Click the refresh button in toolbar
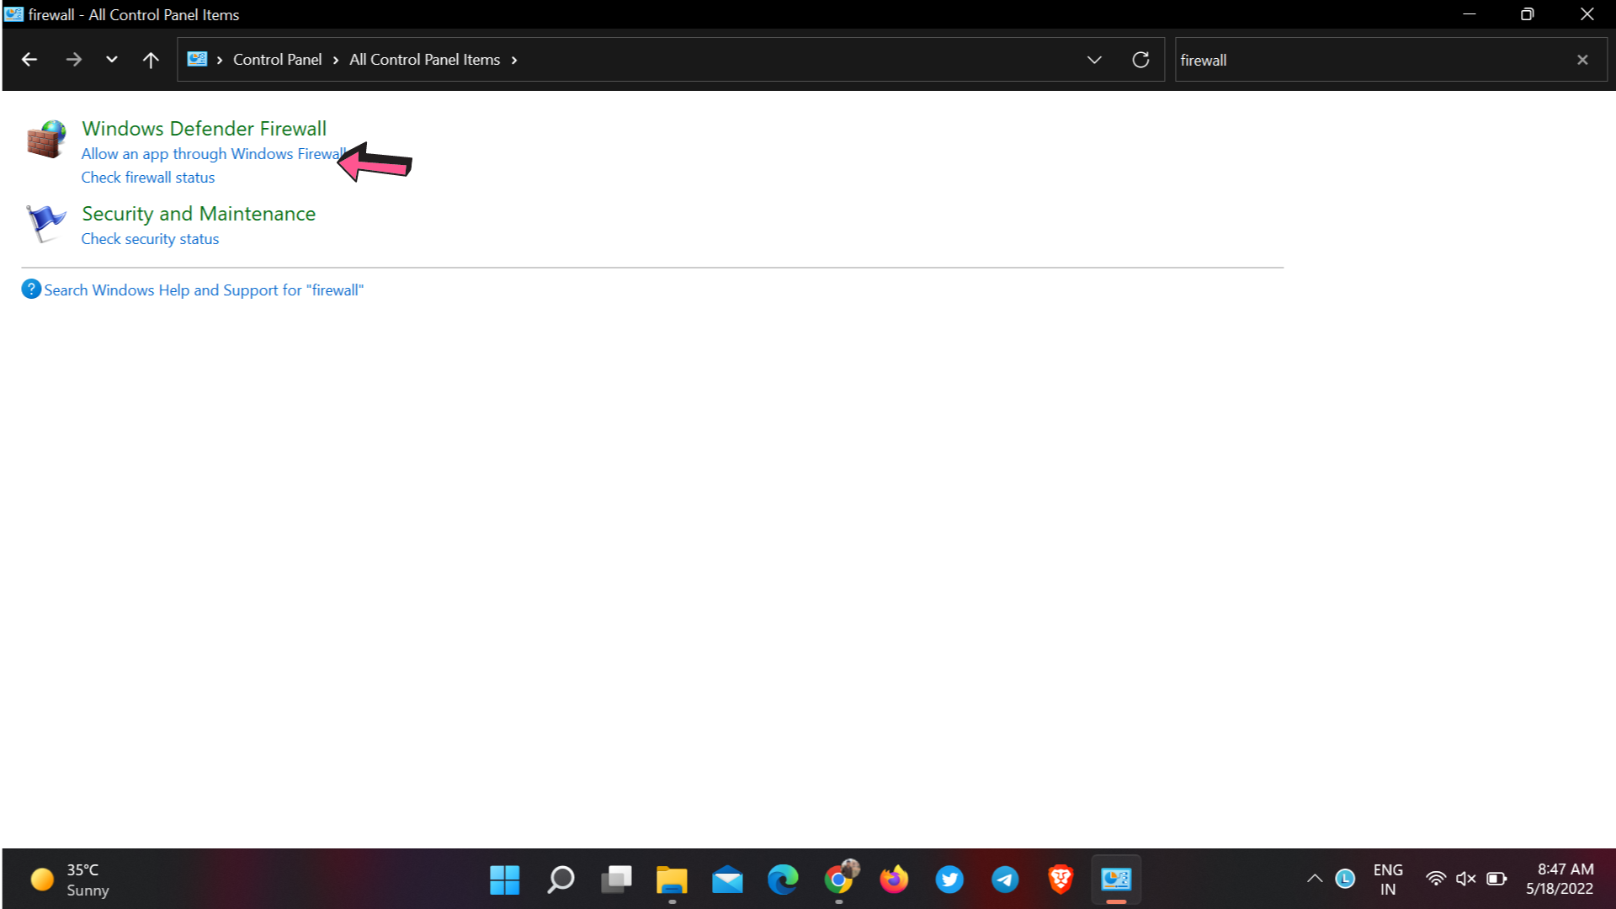Screen dimensions: 1616x909 (x=1141, y=59)
